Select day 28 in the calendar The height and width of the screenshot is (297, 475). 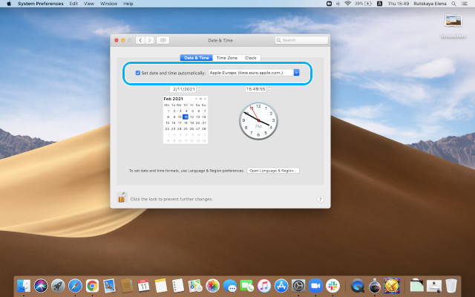click(x=204, y=128)
